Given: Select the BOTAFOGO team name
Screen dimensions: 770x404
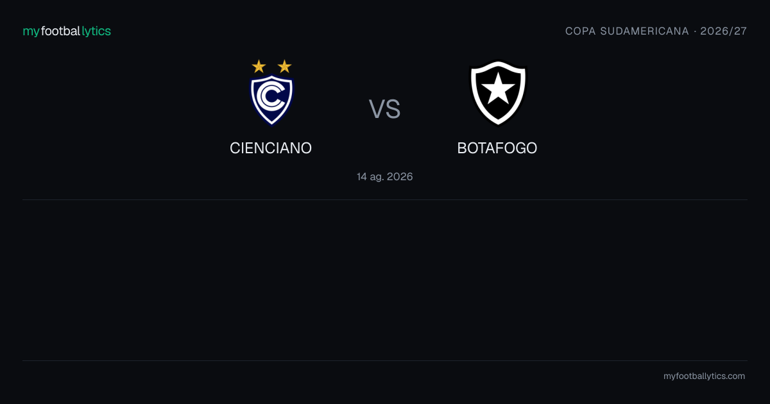Looking at the screenshot, I should (x=497, y=148).
